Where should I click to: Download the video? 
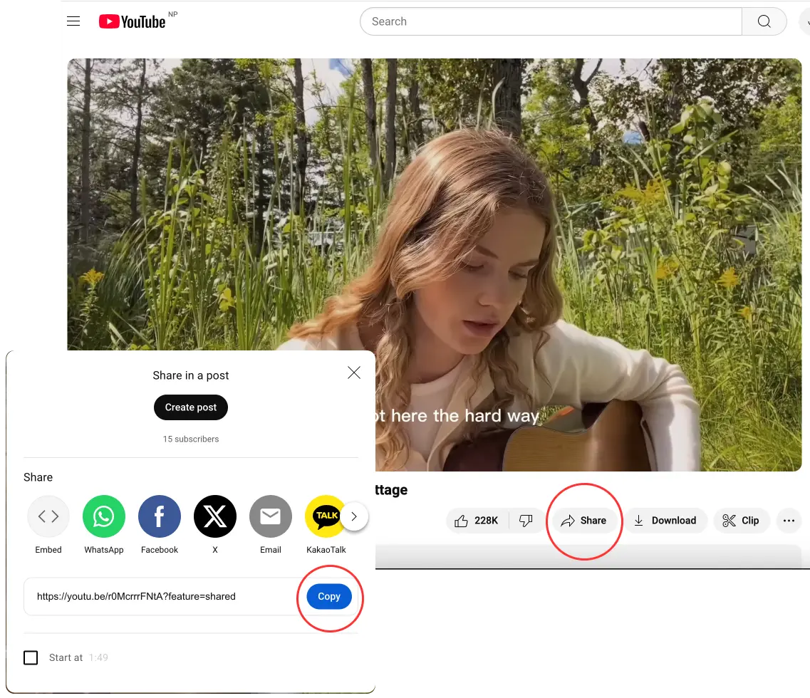pyautogui.click(x=665, y=520)
